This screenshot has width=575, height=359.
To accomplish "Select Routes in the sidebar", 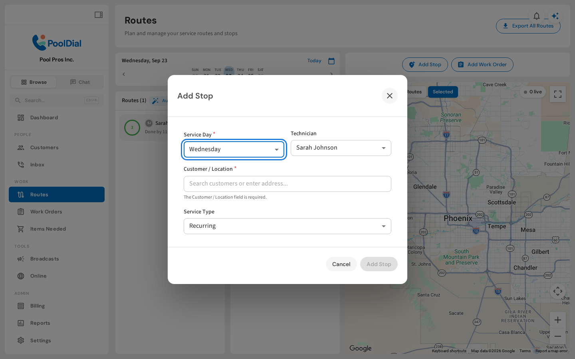I will (x=57, y=195).
